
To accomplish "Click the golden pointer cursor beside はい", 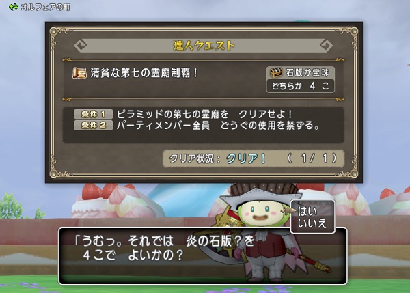I will coord(288,210).
